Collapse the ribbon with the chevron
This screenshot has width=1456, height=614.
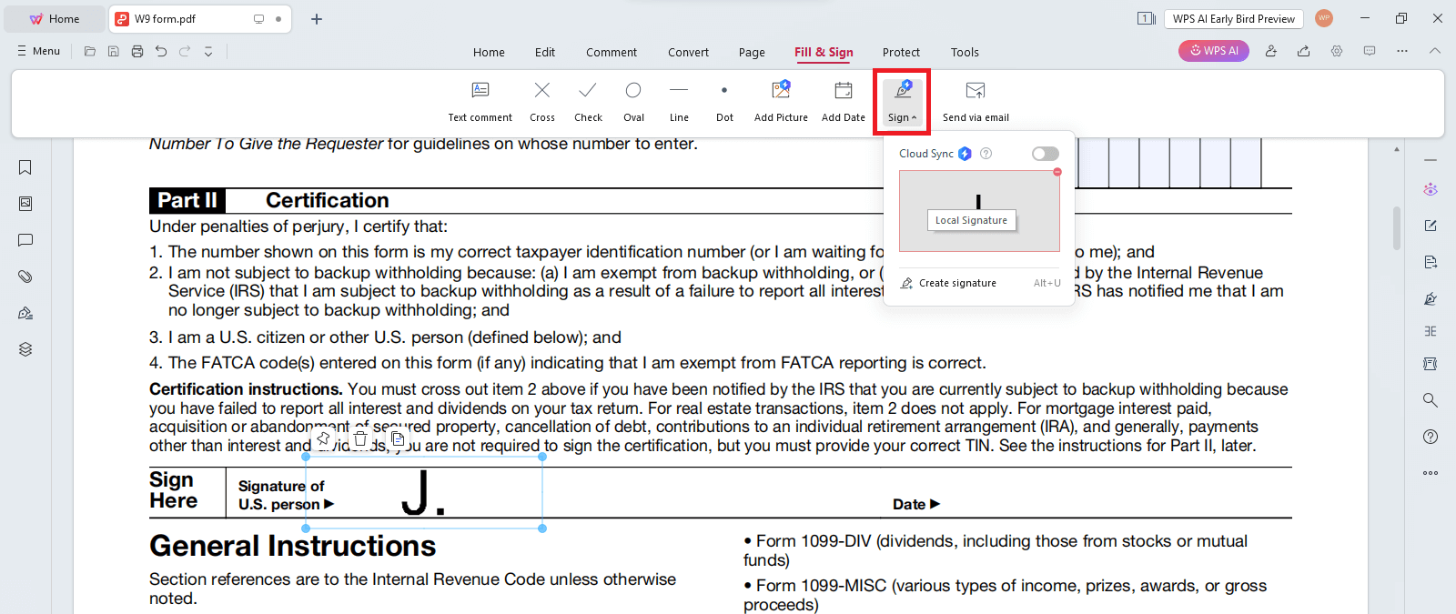pyautogui.click(x=1434, y=51)
